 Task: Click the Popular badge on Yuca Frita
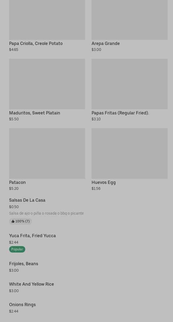[17, 249]
